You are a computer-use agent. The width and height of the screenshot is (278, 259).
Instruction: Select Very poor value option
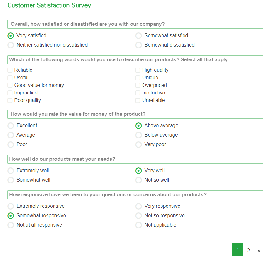coord(139,144)
